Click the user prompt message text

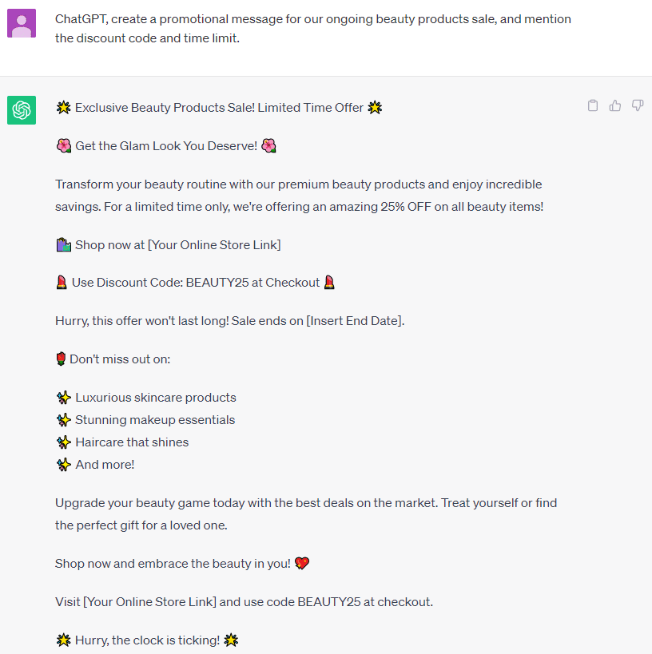pyautogui.click(x=313, y=28)
